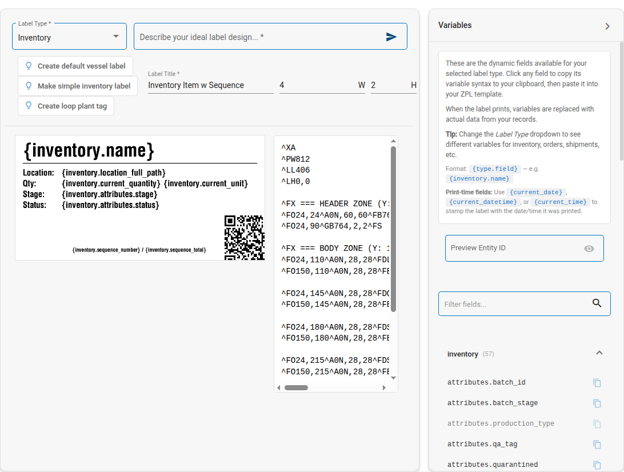Image resolution: width=624 pixels, height=472 pixels.
Task: Click the QR code in label preview
Action: (245, 238)
